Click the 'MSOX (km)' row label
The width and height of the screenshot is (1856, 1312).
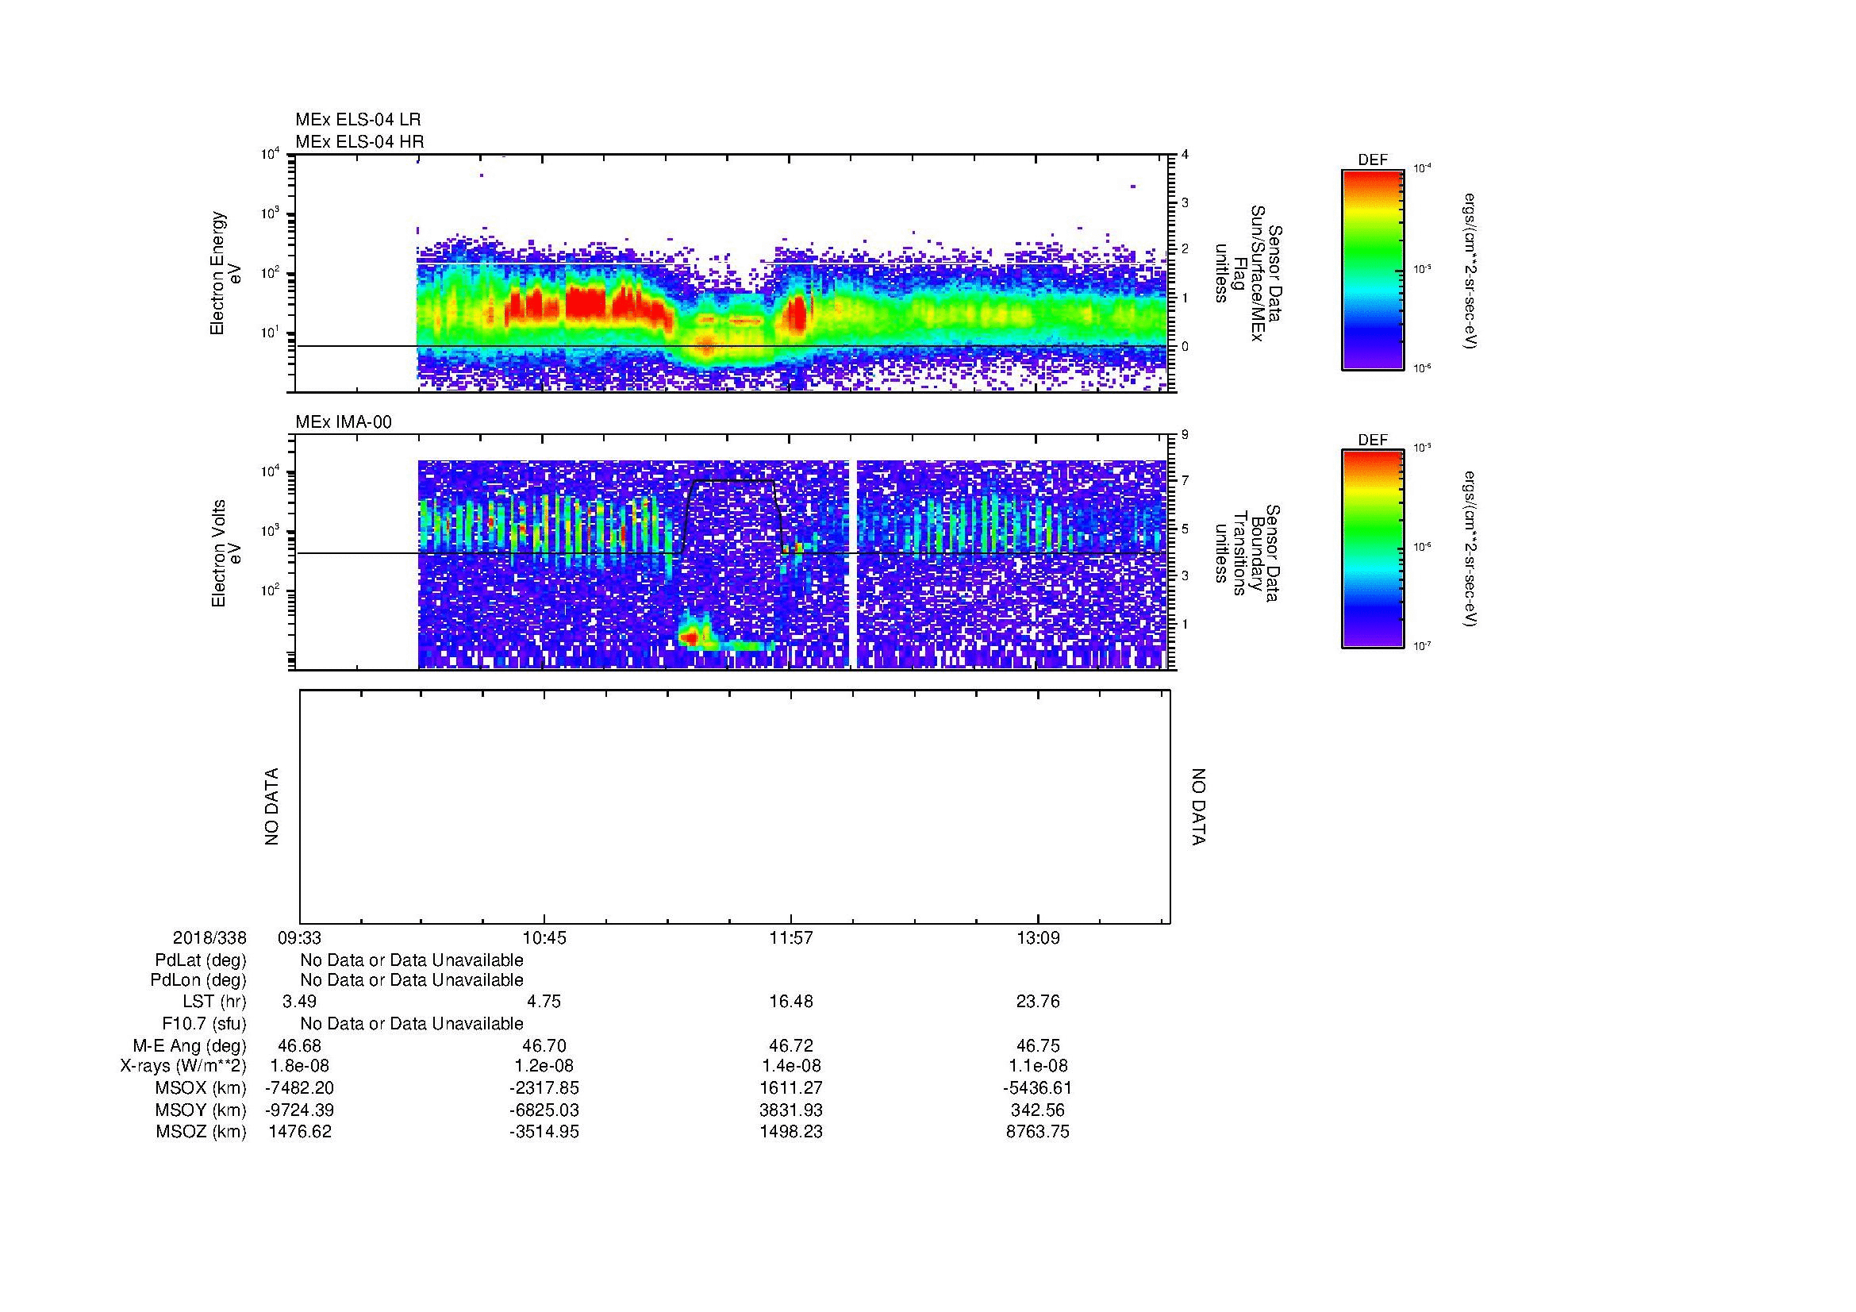(201, 1088)
